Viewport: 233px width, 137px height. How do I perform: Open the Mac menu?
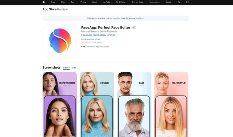point(63,2)
